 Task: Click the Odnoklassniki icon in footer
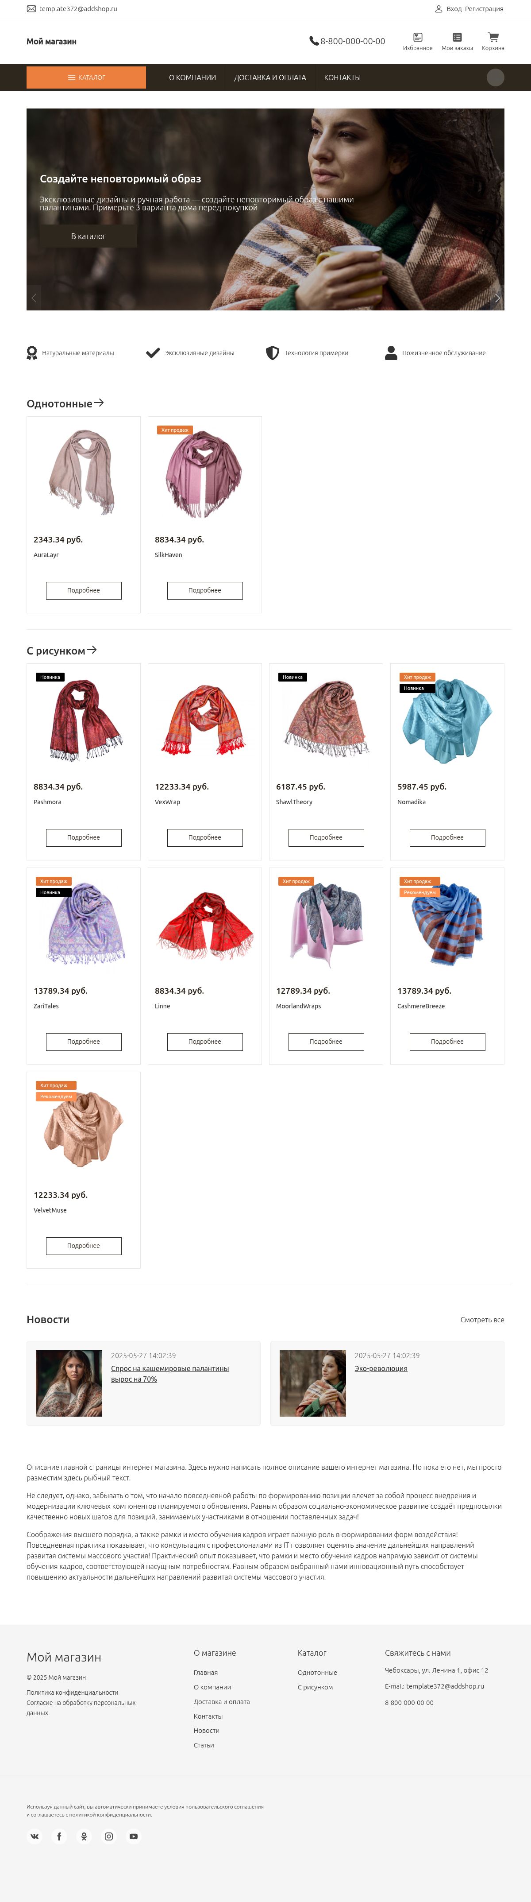click(x=84, y=1836)
